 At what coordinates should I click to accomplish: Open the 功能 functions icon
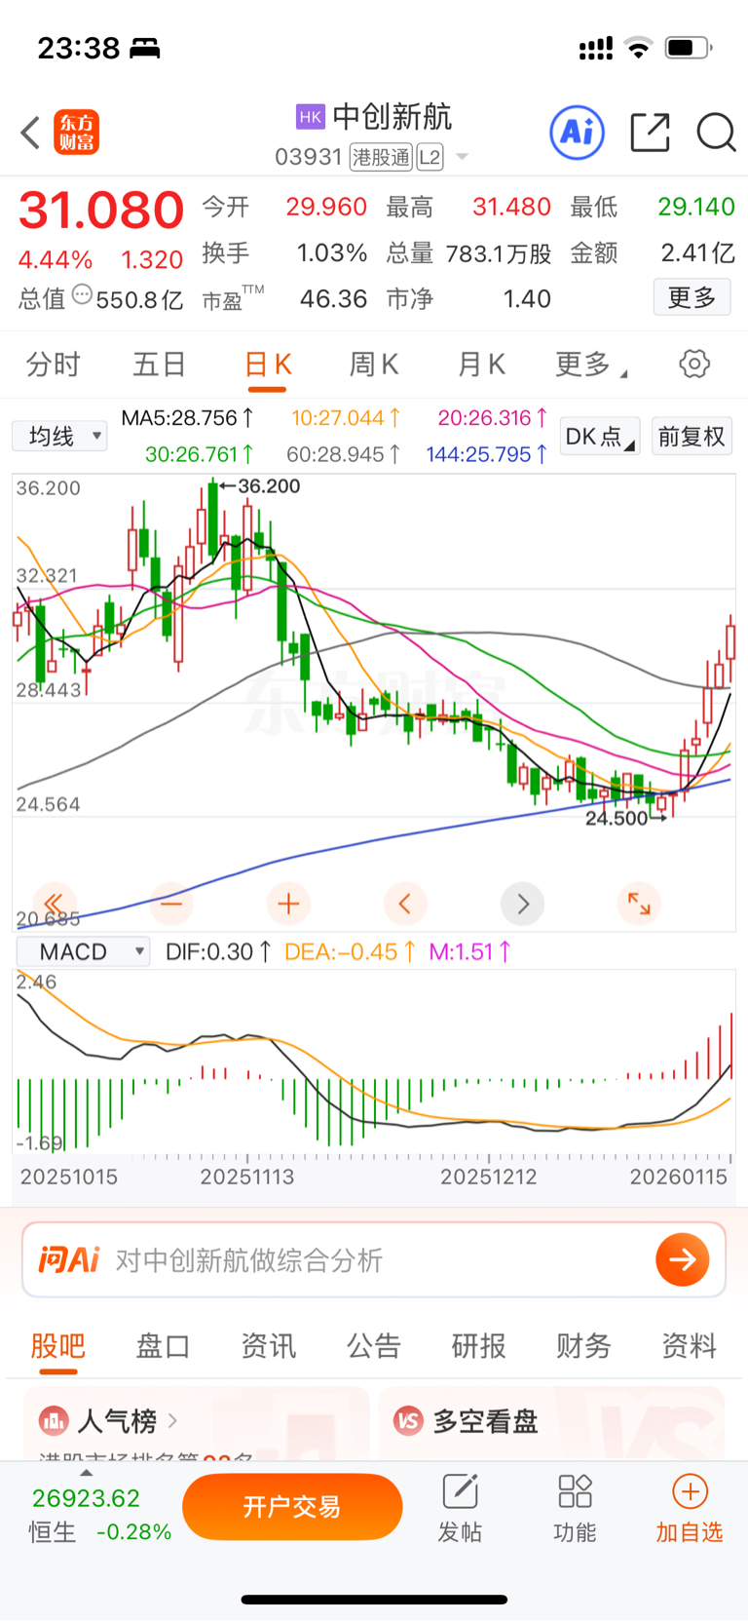[x=575, y=1491]
